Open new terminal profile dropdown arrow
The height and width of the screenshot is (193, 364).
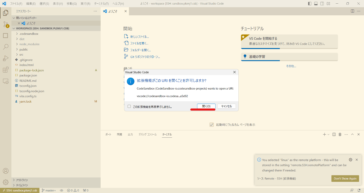329,134
